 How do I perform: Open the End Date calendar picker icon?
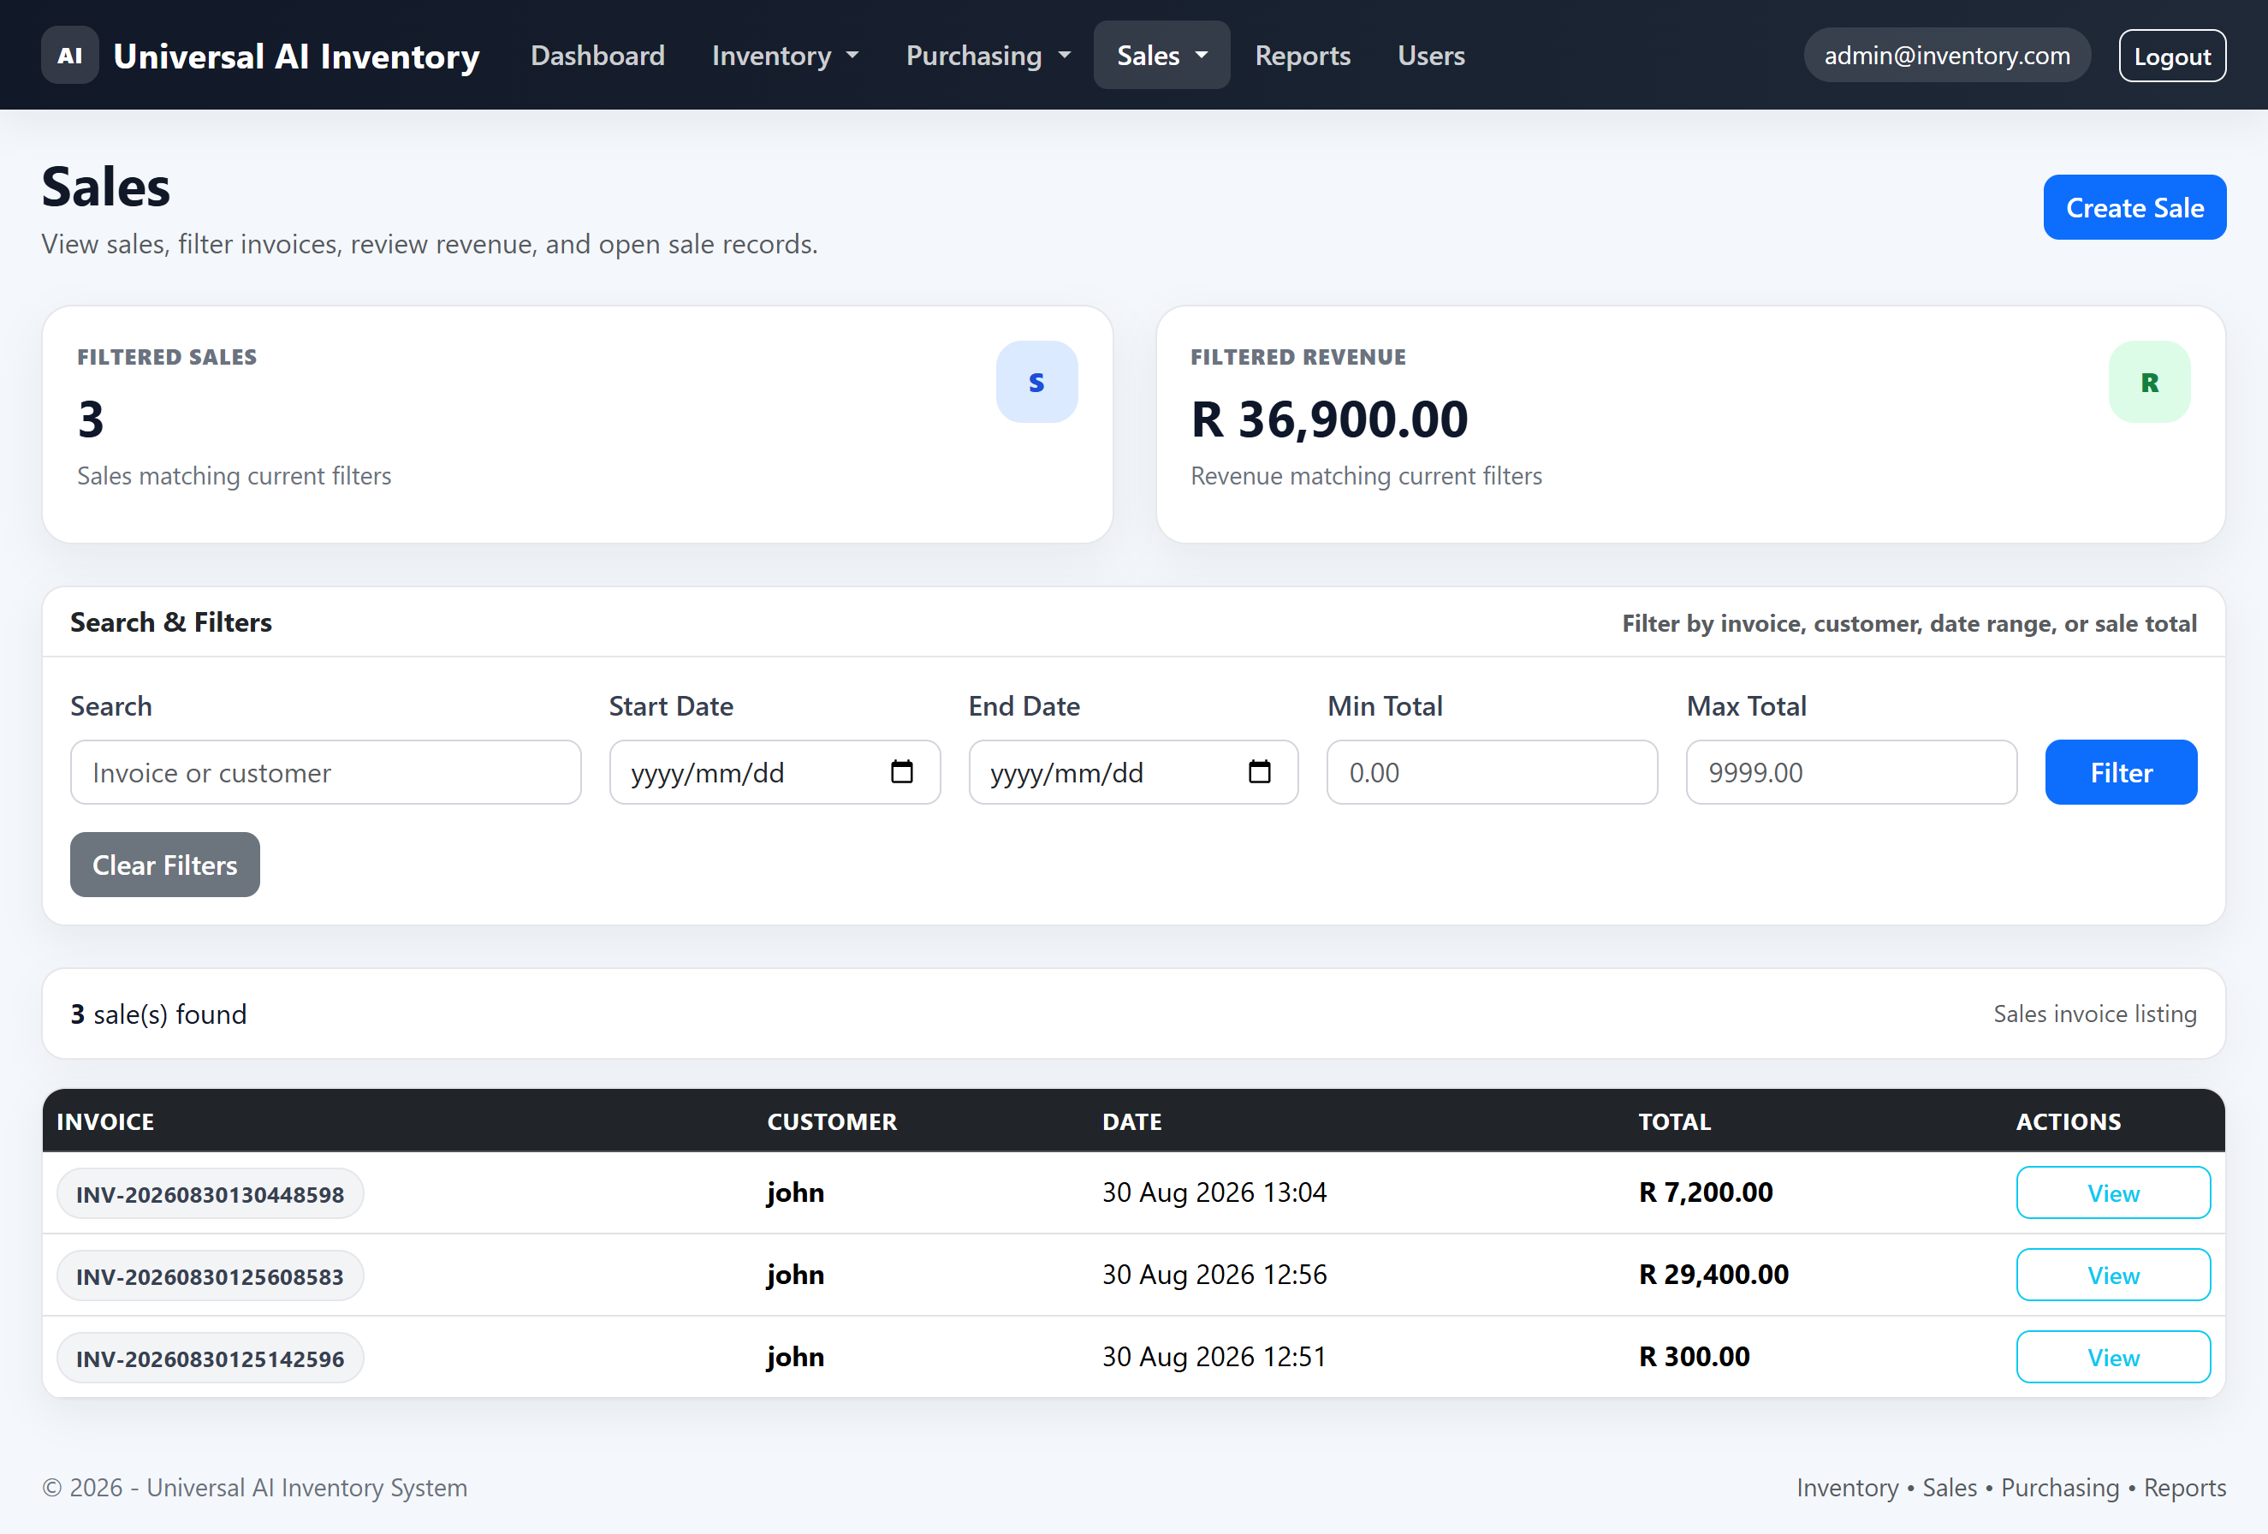pyautogui.click(x=1259, y=772)
